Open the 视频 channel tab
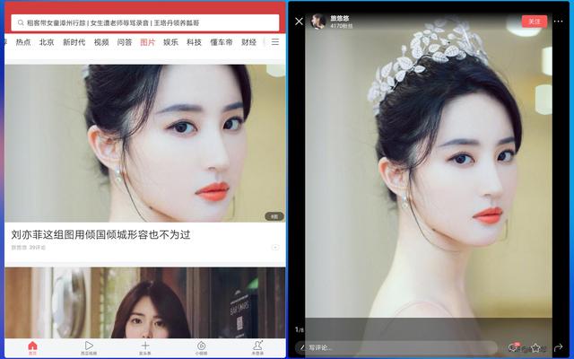Image resolution: width=574 pixels, height=359 pixels. click(101, 42)
